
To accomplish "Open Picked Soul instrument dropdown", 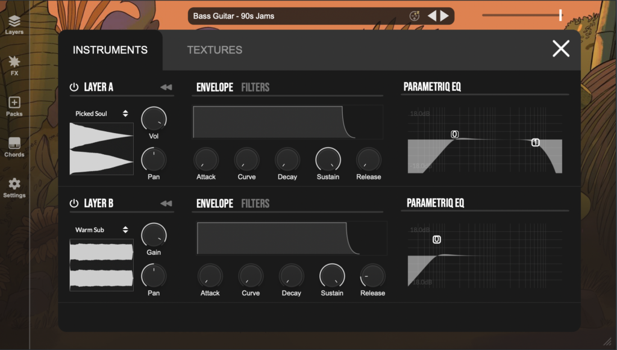I will point(101,113).
